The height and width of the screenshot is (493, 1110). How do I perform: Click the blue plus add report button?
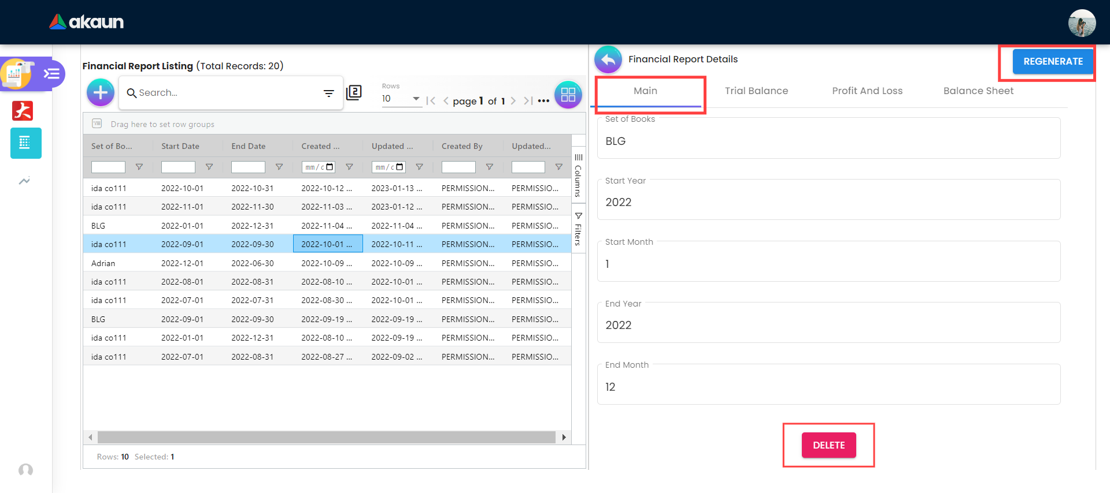click(101, 92)
